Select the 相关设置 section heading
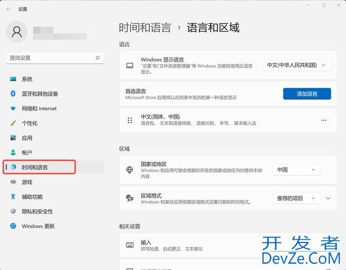The image size is (346, 270). [x=130, y=226]
